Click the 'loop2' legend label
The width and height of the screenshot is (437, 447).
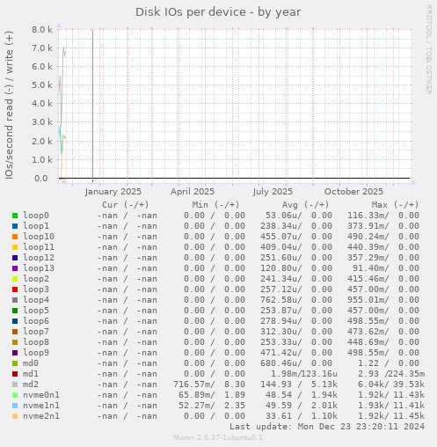36,279
